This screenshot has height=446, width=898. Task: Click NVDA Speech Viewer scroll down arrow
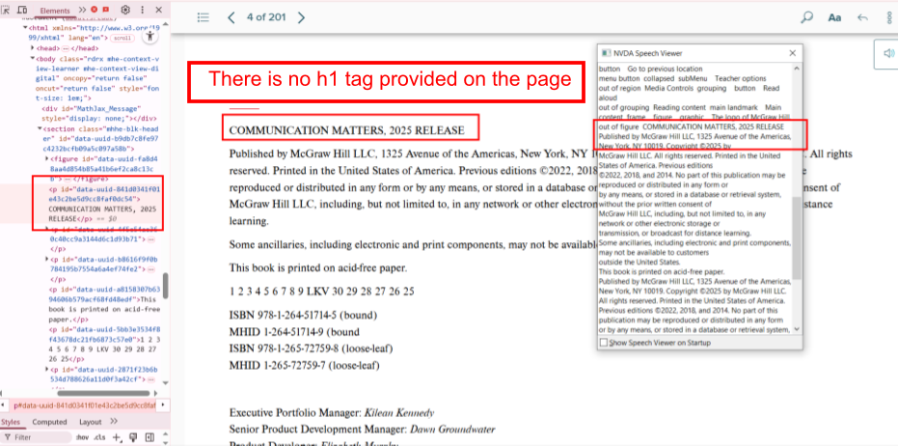[797, 329]
